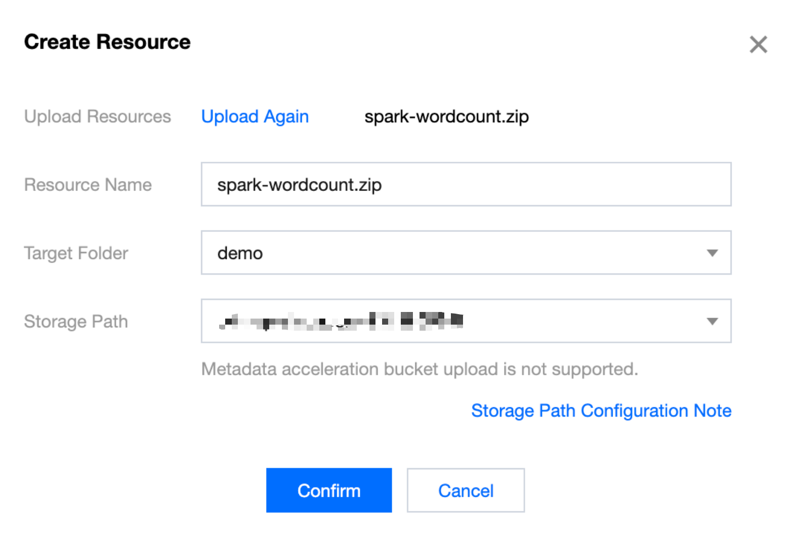Click the Create Resource dialog title
Viewport: 795px width, 537px height.
[107, 42]
